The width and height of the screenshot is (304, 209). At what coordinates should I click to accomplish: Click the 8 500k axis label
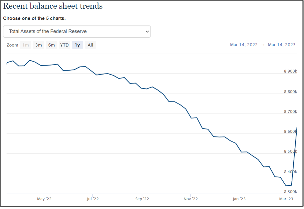coord(290,151)
